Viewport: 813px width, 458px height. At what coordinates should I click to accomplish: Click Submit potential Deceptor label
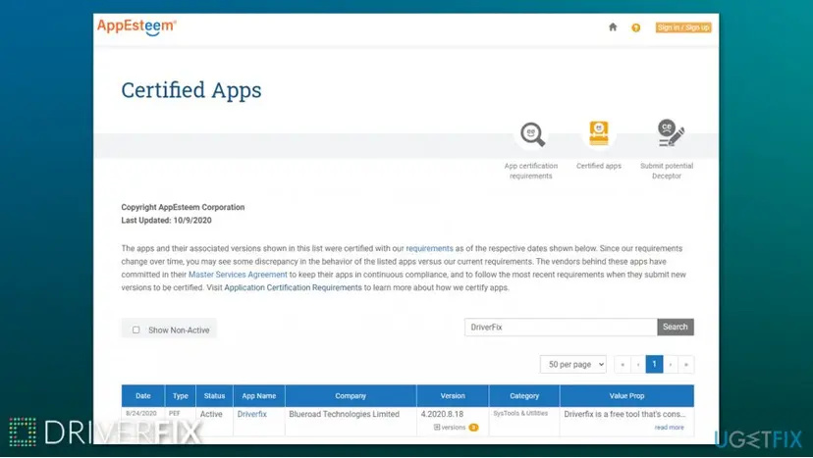(x=667, y=171)
